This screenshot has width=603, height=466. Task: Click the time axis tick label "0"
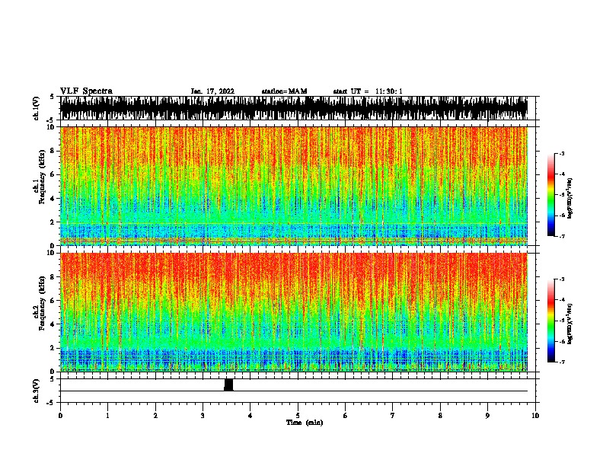(x=60, y=416)
